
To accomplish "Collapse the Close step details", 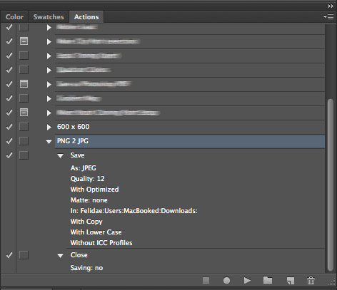I will tap(61, 256).
